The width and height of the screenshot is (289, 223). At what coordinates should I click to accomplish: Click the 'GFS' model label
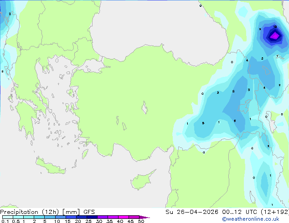tap(89, 212)
